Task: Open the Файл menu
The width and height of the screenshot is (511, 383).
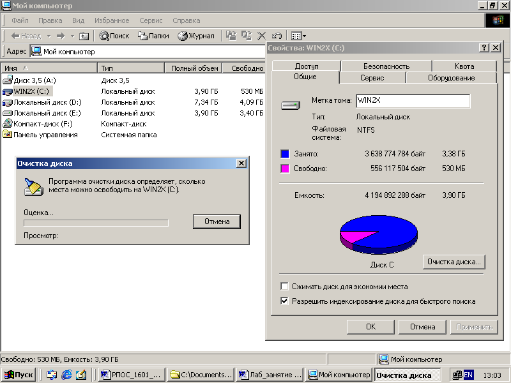Action: click(x=20, y=20)
